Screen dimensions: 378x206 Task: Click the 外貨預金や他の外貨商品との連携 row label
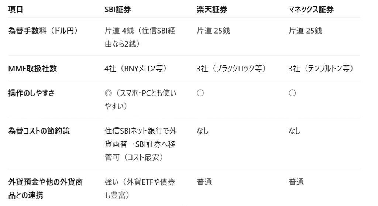point(45,188)
